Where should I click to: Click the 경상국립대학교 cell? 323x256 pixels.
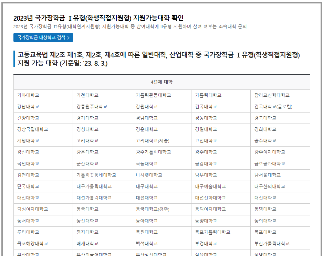[43, 129]
